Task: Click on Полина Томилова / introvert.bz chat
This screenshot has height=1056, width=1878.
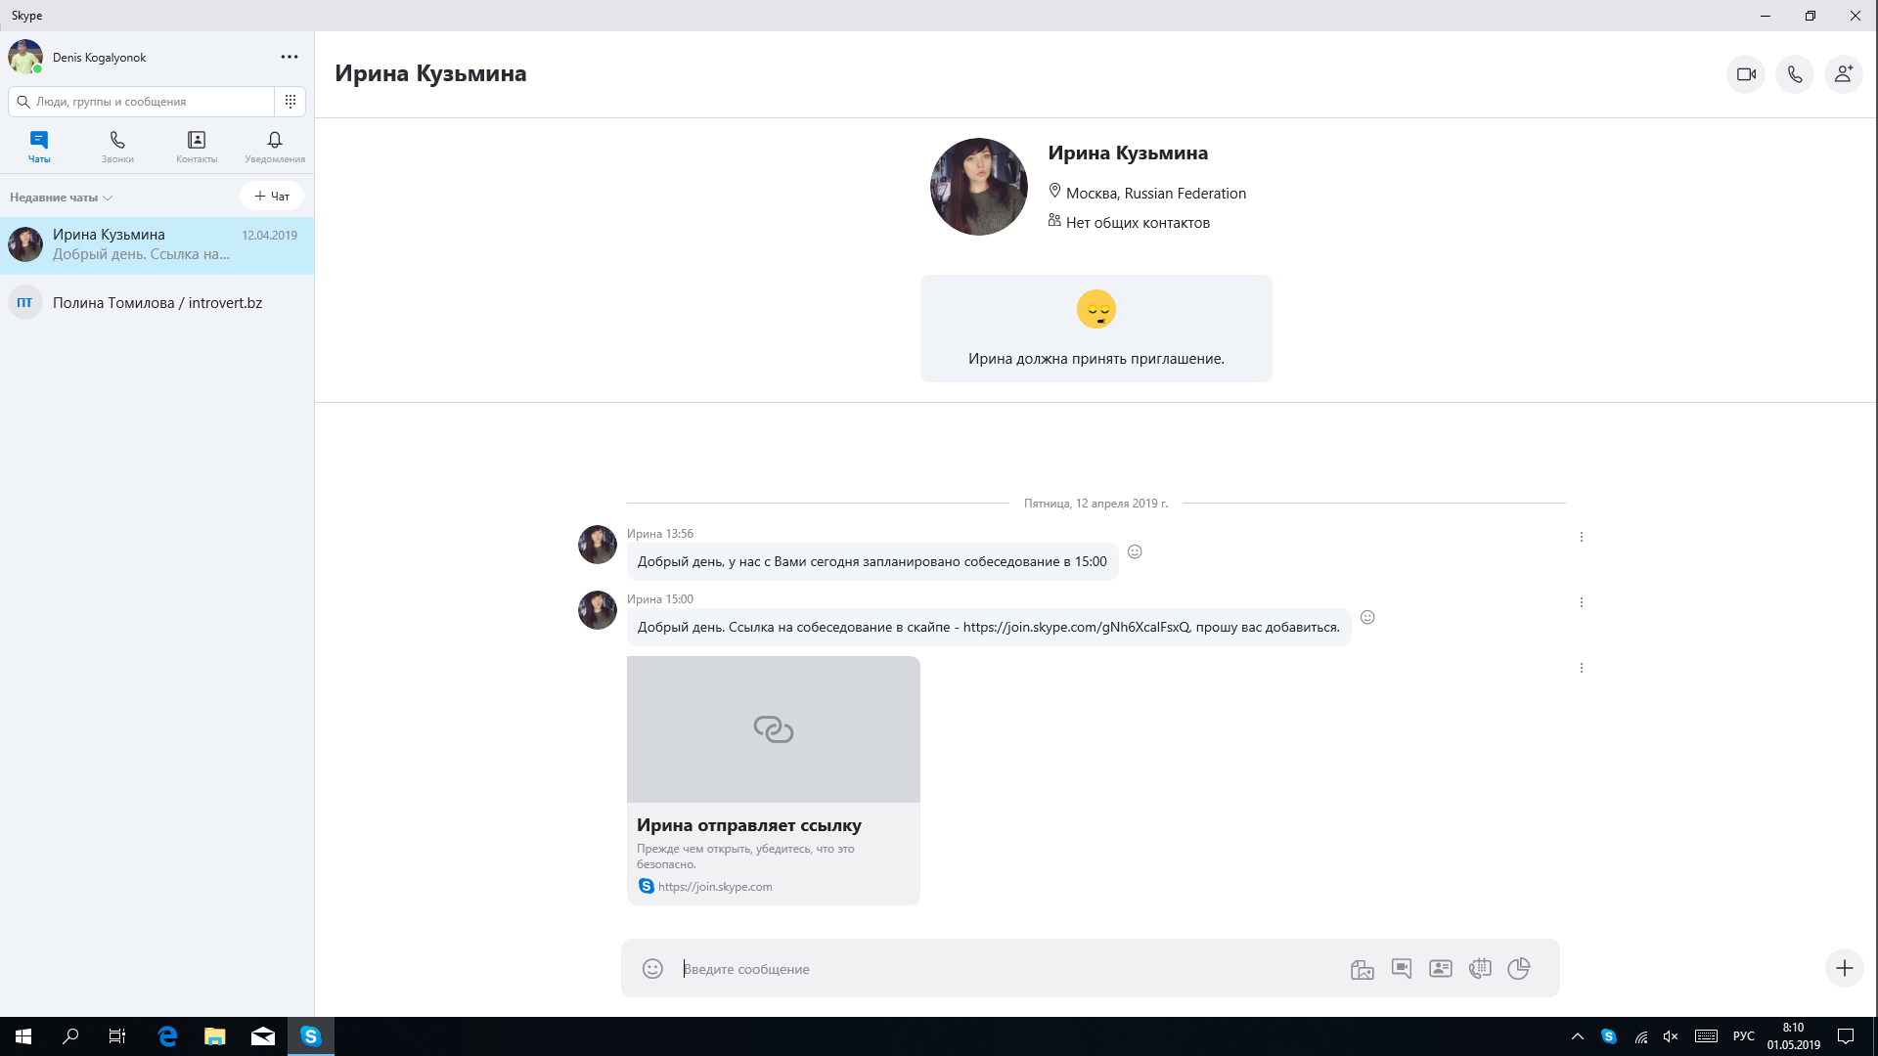Action: coord(156,302)
